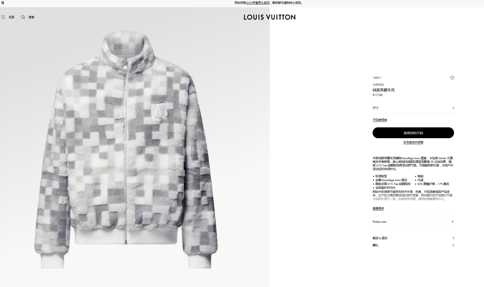The width and height of the screenshot is (484, 287).
Task: Open the hamburger menu icon
Action: pos(3,17)
